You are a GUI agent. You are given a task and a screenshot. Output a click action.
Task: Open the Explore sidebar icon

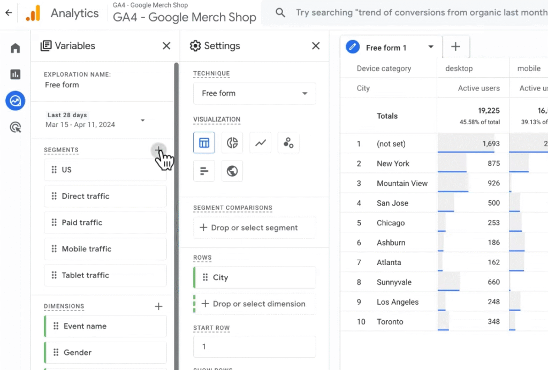point(16,101)
